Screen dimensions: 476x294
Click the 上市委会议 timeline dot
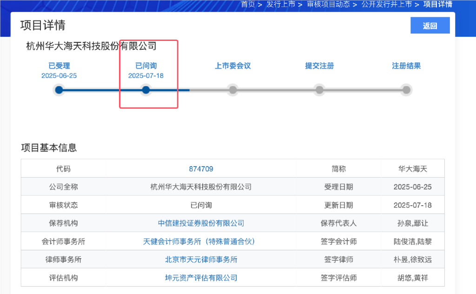(x=233, y=90)
